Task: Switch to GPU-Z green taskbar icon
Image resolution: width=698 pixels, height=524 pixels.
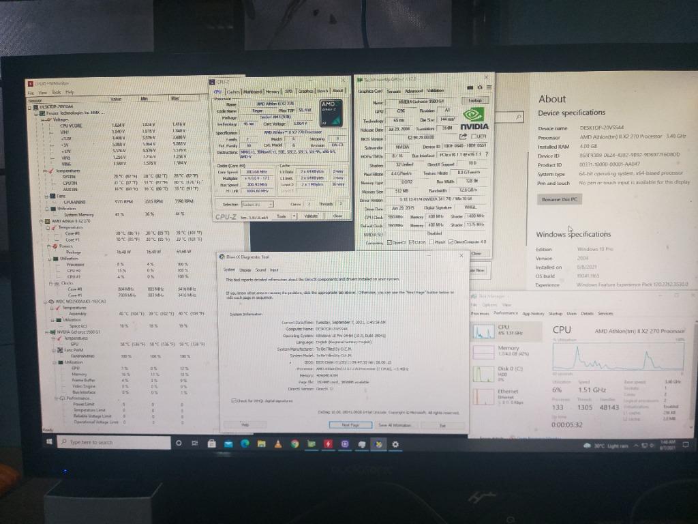Action: click(311, 443)
